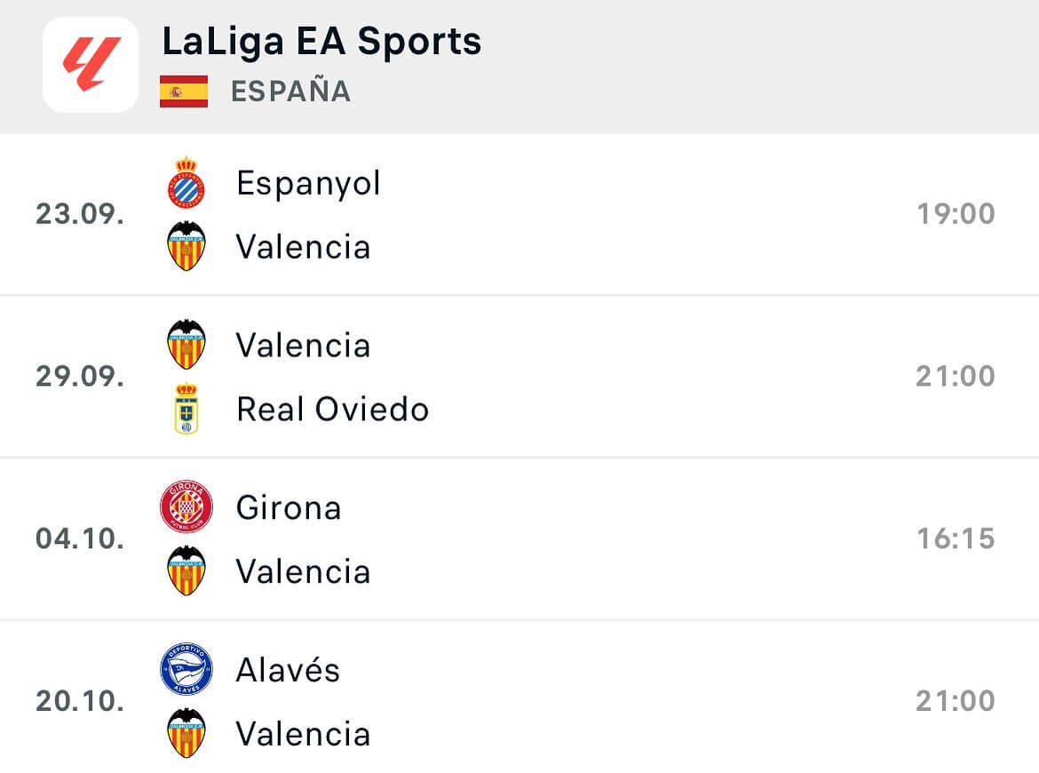The image size is (1039, 773).
Task: Select the 16:15 kickoff time on 04.10.
Action: [956, 538]
